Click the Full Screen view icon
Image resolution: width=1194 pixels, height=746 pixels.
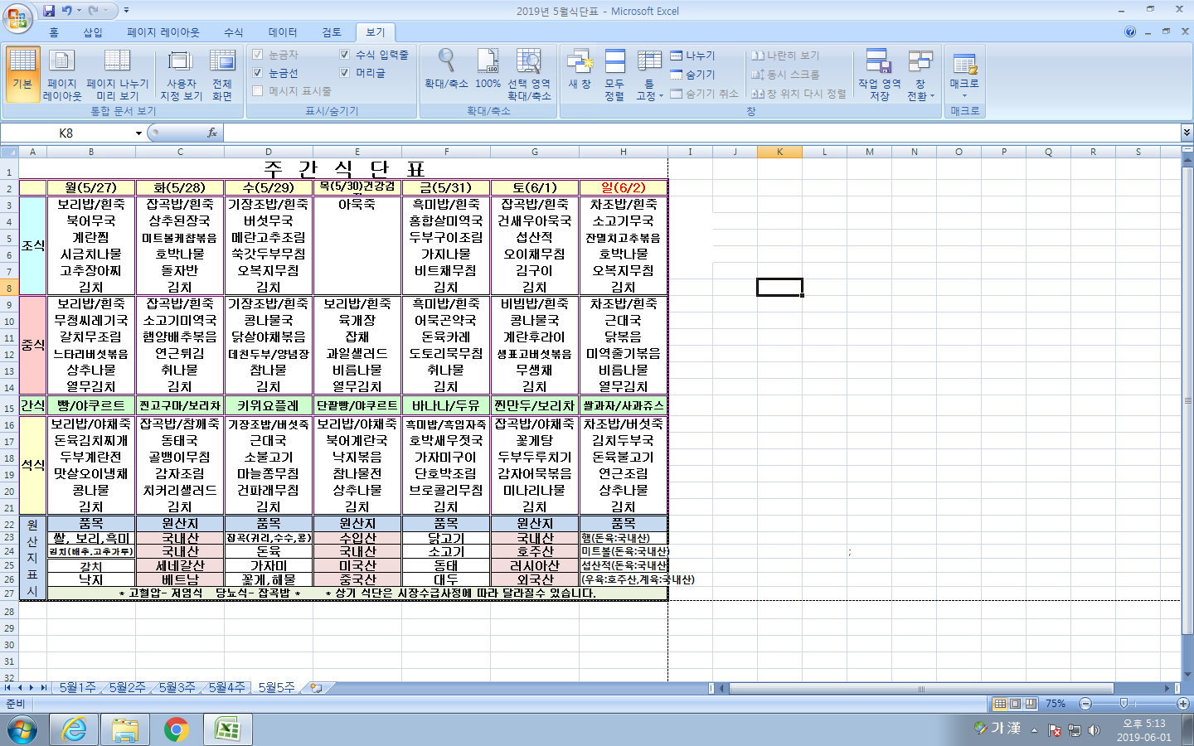221,74
